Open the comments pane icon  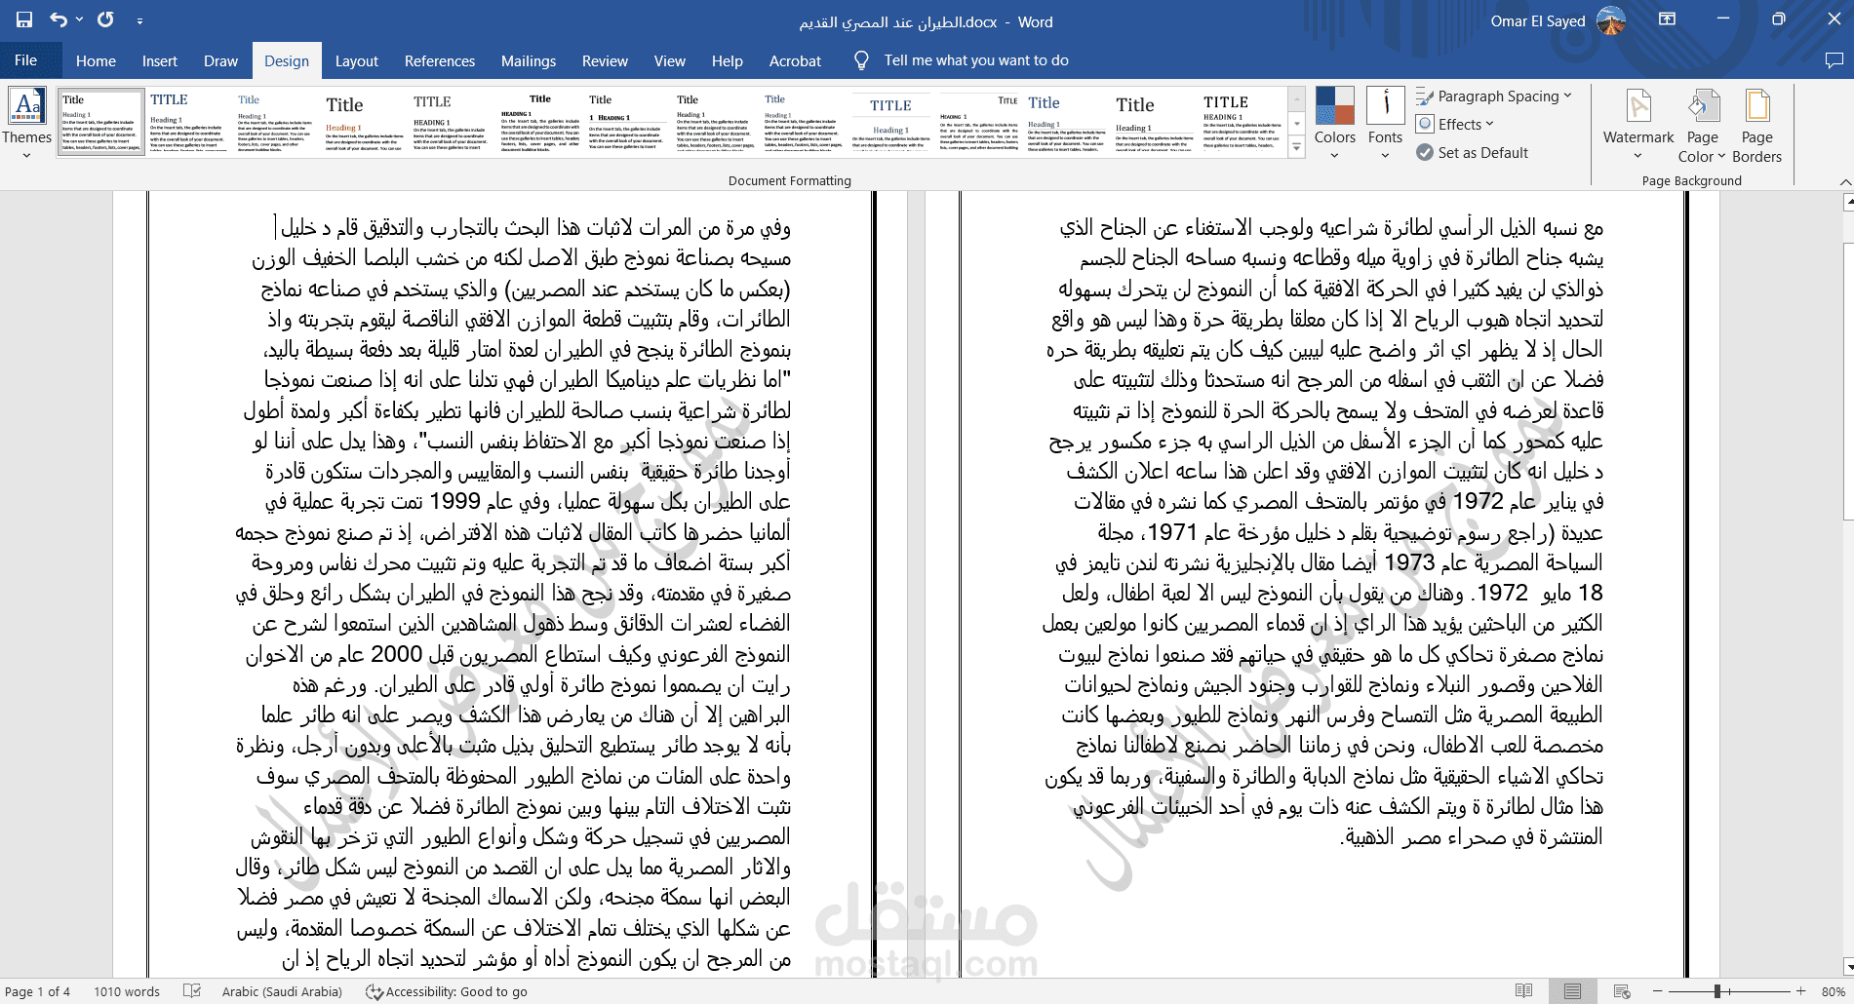1834,60
